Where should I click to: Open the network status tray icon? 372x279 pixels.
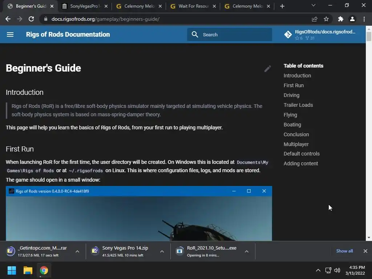point(328,270)
